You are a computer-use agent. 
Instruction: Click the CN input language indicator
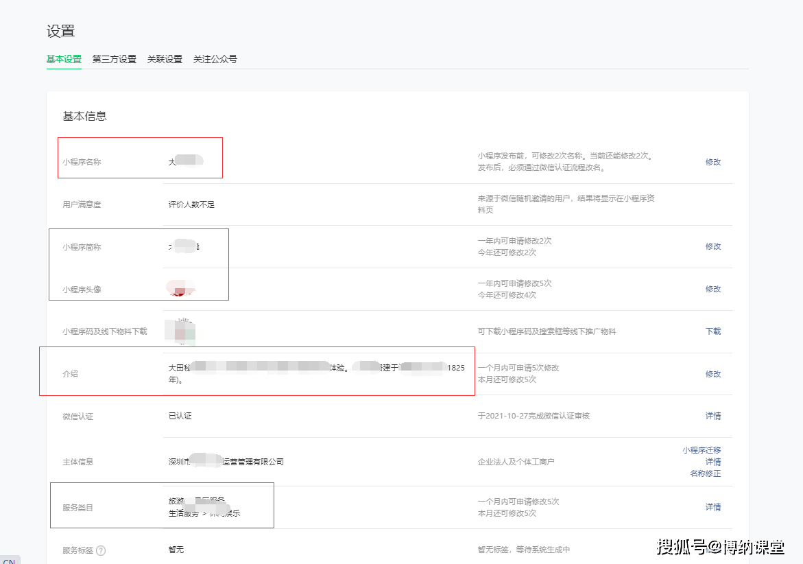click(x=9, y=560)
